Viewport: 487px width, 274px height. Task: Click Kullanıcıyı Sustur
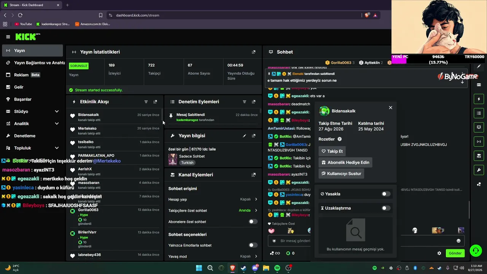[341, 174]
